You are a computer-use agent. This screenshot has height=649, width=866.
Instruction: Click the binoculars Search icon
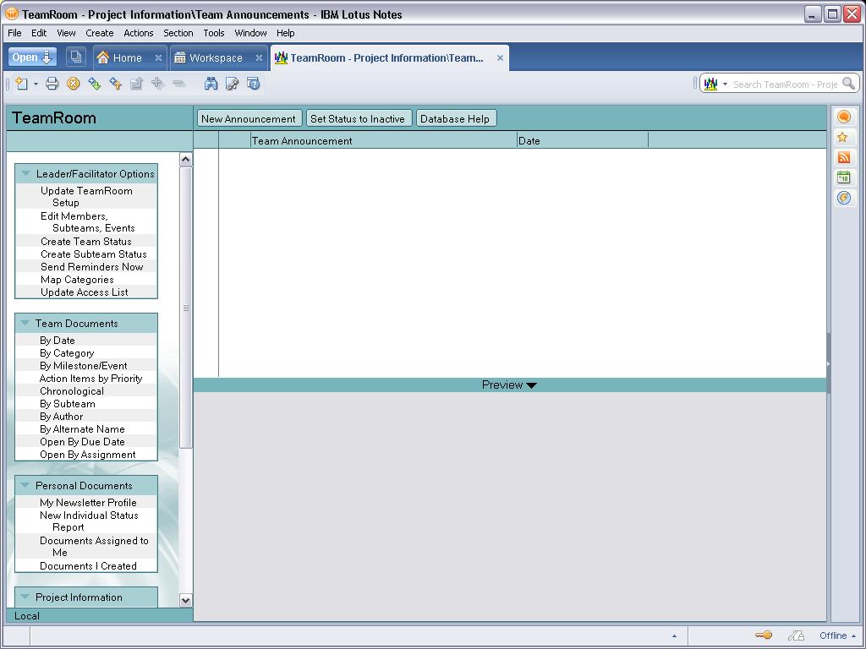[x=211, y=84]
